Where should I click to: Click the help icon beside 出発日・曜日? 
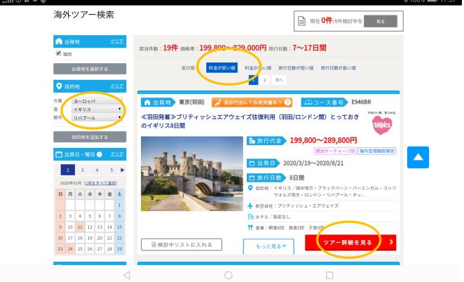tap(100, 154)
